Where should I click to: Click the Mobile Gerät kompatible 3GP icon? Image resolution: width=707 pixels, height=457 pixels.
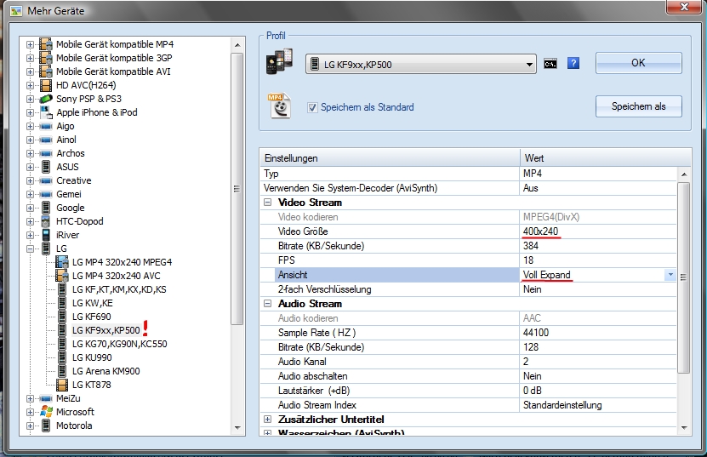pos(46,58)
